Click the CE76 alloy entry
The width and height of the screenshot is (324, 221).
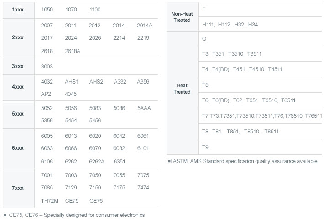(x=96, y=200)
